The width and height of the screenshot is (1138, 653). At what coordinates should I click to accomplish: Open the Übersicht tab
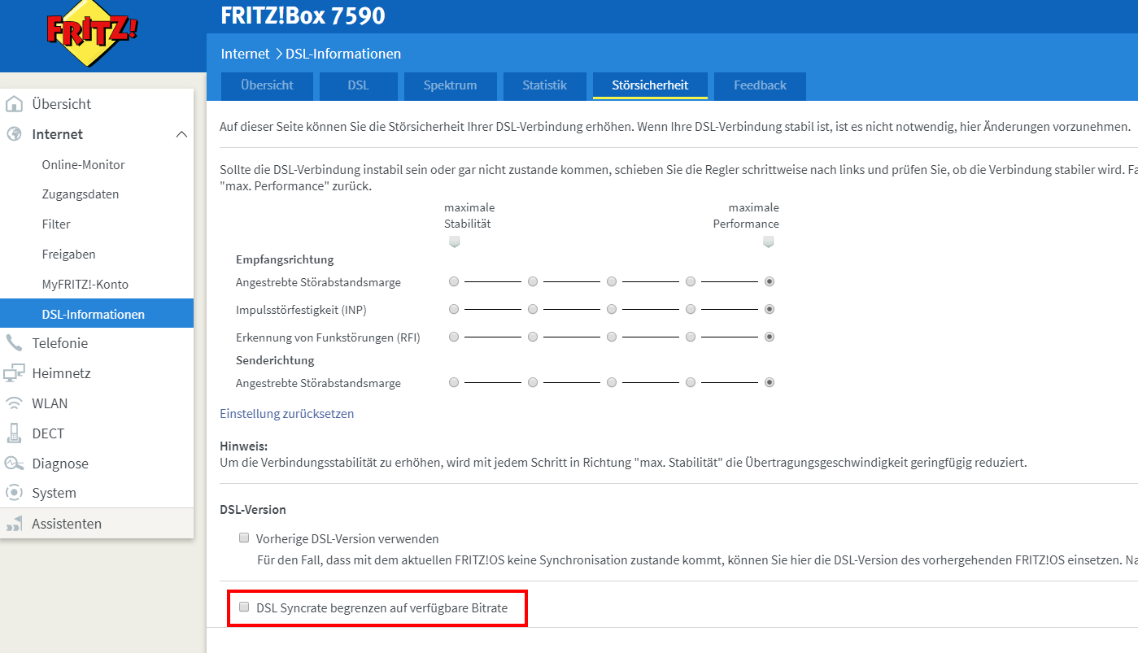(x=267, y=85)
